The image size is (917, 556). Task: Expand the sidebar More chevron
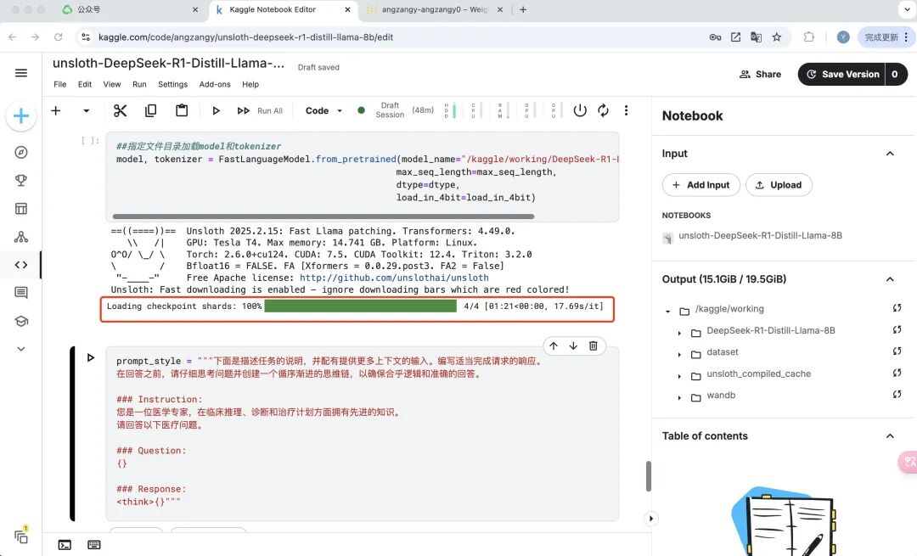[21, 349]
